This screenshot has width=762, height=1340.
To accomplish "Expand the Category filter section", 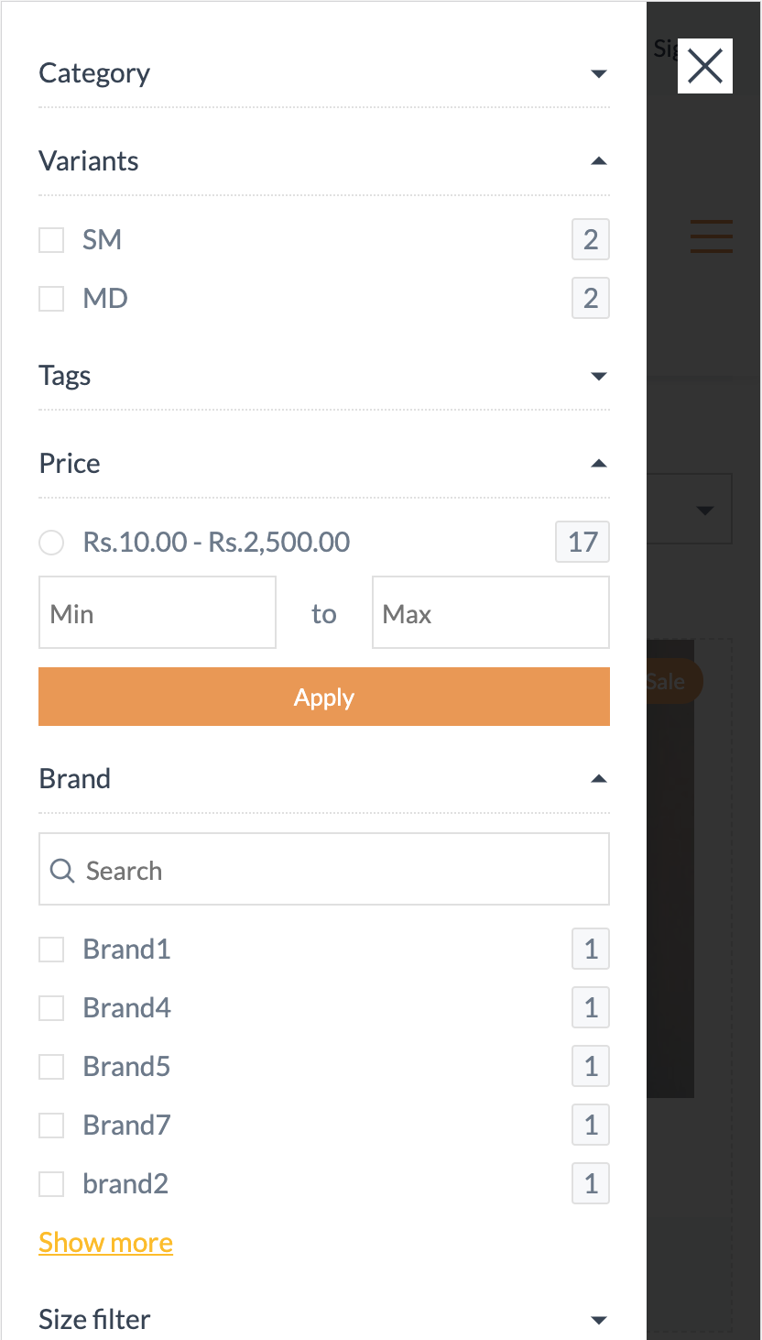I will (599, 73).
